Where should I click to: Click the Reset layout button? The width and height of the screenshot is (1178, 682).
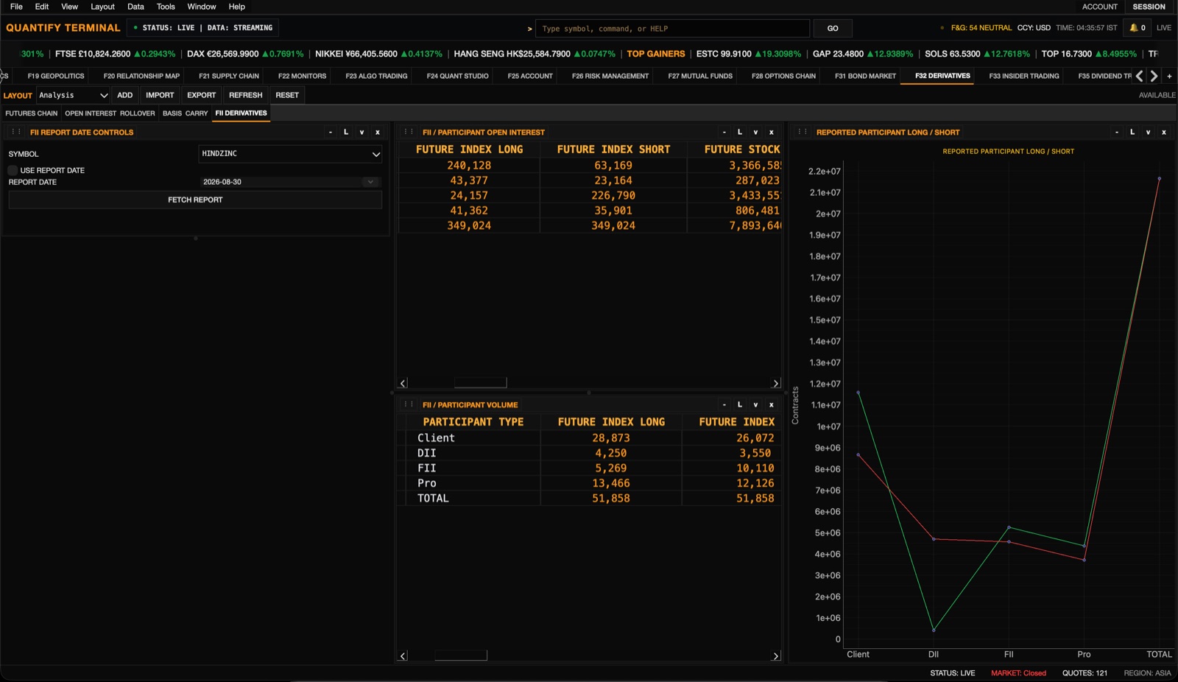tap(287, 95)
